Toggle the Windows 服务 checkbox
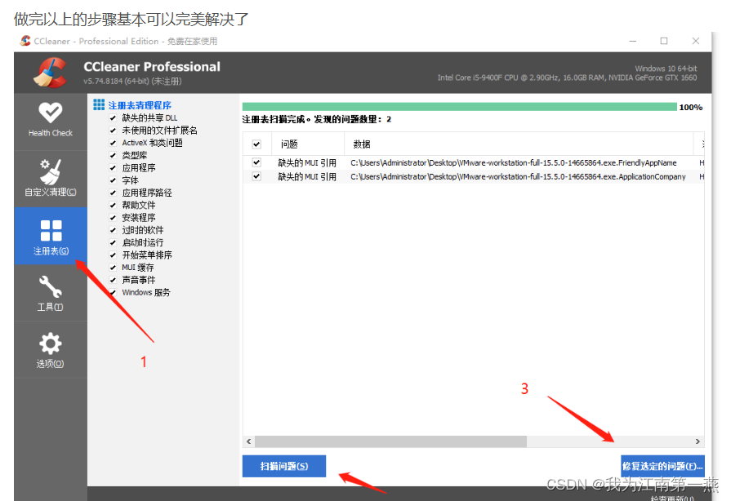The width and height of the screenshot is (731, 501). pyautogui.click(x=113, y=292)
